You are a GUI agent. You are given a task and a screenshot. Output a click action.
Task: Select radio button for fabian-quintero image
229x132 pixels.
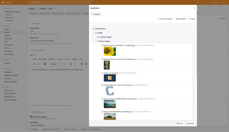click(x=193, y=103)
